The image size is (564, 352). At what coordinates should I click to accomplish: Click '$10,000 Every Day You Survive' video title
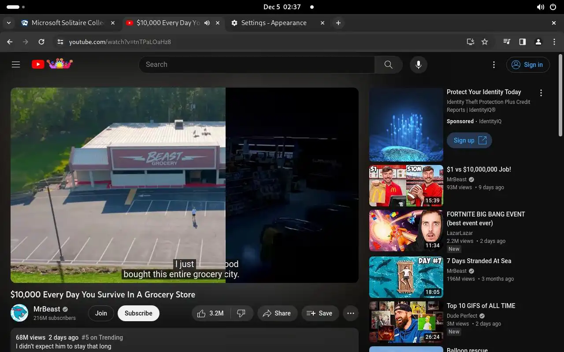click(x=103, y=294)
